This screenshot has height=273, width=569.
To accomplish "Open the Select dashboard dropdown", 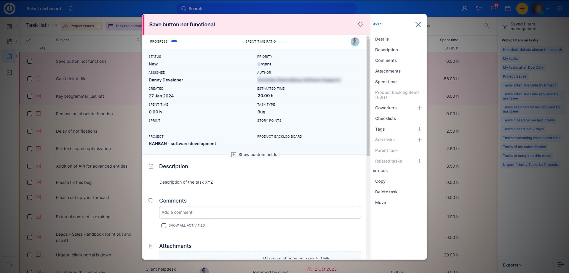I will [49, 9].
